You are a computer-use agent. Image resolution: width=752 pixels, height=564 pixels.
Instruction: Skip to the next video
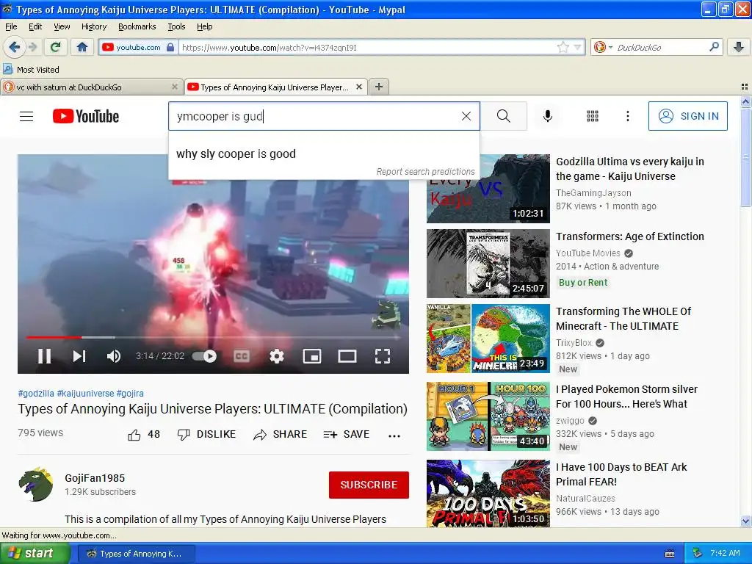pyautogui.click(x=79, y=356)
